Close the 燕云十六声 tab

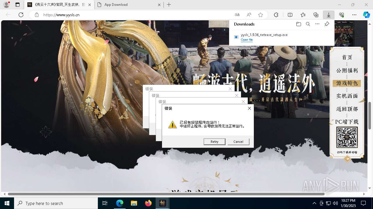point(90,5)
